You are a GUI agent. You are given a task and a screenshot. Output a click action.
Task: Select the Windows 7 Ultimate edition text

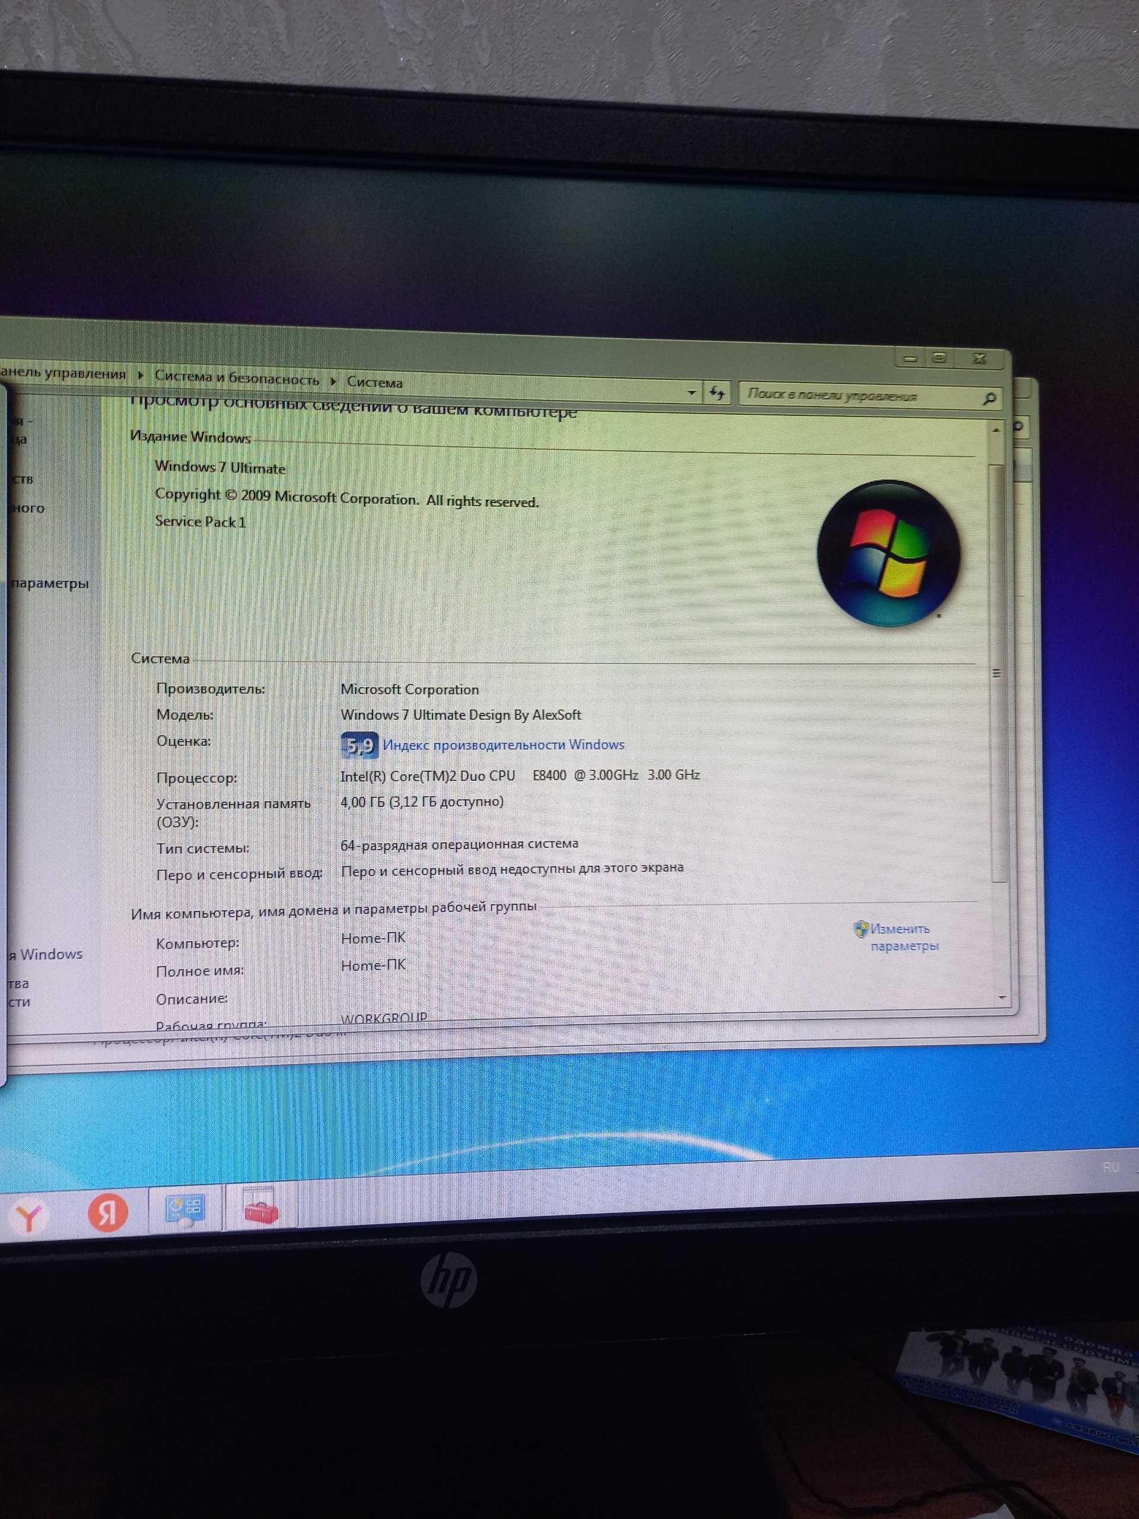(x=219, y=468)
